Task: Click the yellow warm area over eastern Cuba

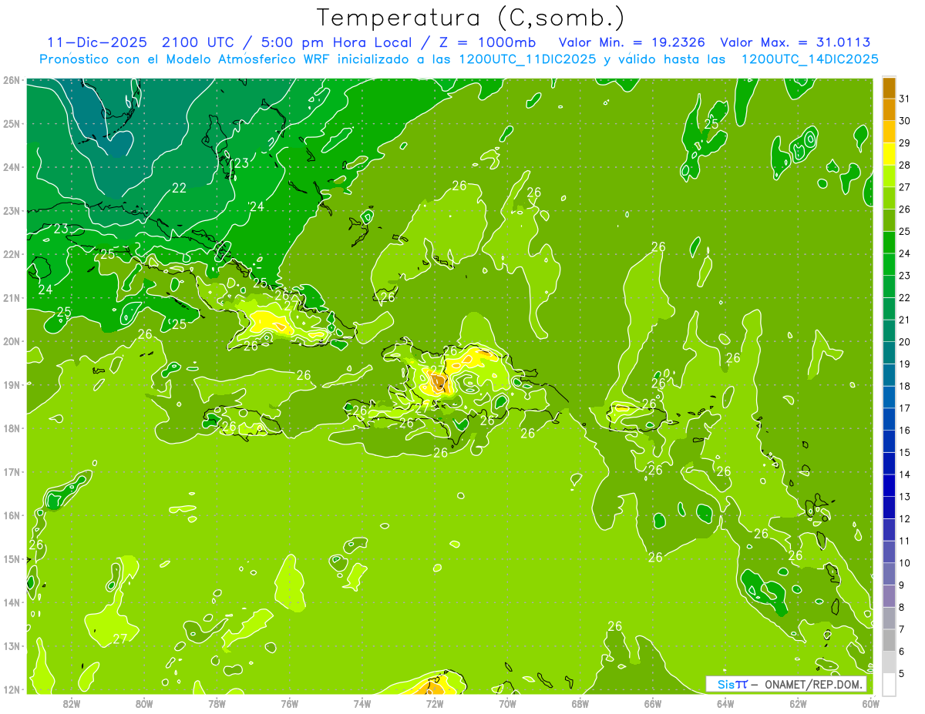Action: [x=269, y=320]
